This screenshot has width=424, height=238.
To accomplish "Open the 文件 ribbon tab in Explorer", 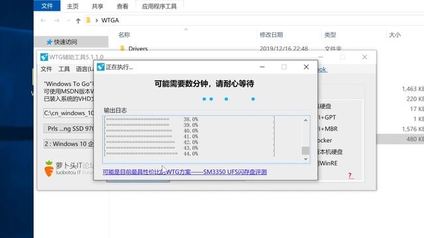I will [47, 6].
